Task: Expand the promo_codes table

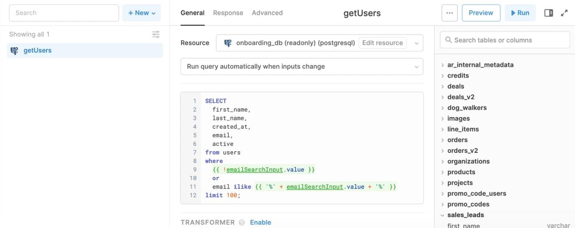Action: pos(442,204)
